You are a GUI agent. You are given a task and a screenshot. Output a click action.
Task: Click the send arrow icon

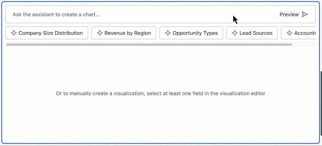point(305,14)
